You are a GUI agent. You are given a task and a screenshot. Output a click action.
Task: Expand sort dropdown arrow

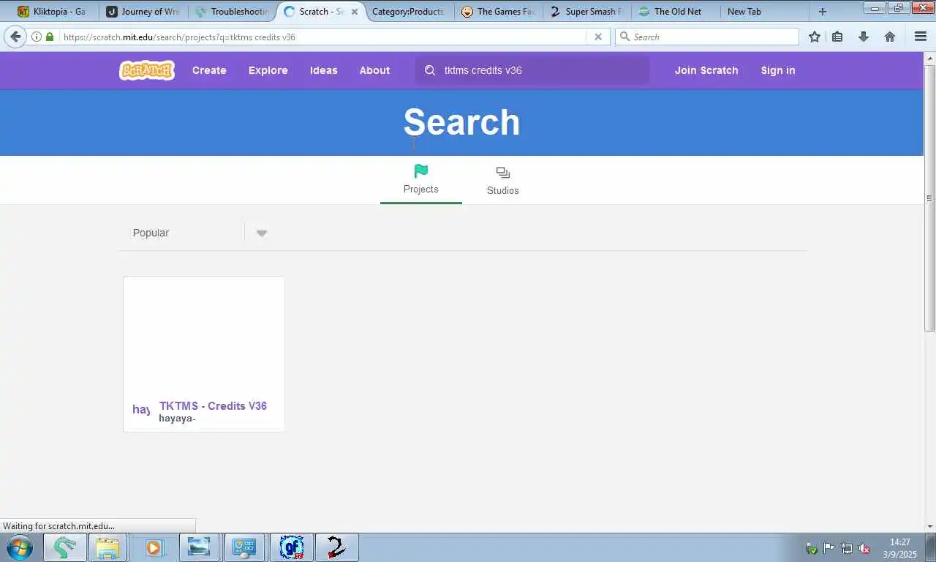[x=262, y=233]
